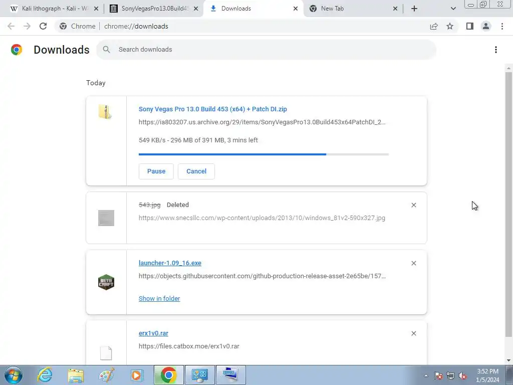This screenshot has width=513, height=385.
Task: Close the Kali lithograph tab
Action: pyautogui.click(x=96, y=9)
